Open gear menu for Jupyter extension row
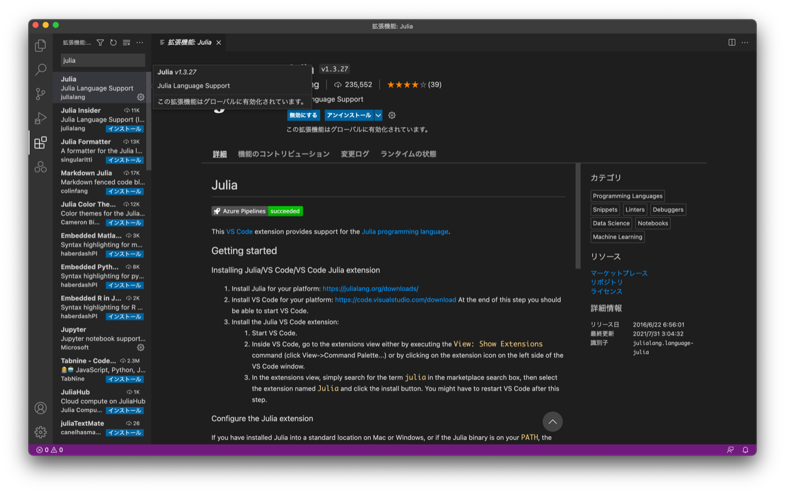The width and height of the screenshot is (785, 493). point(141,347)
